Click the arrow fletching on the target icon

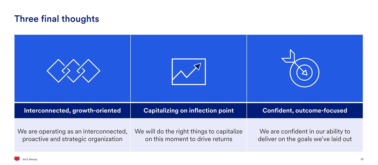288,57
